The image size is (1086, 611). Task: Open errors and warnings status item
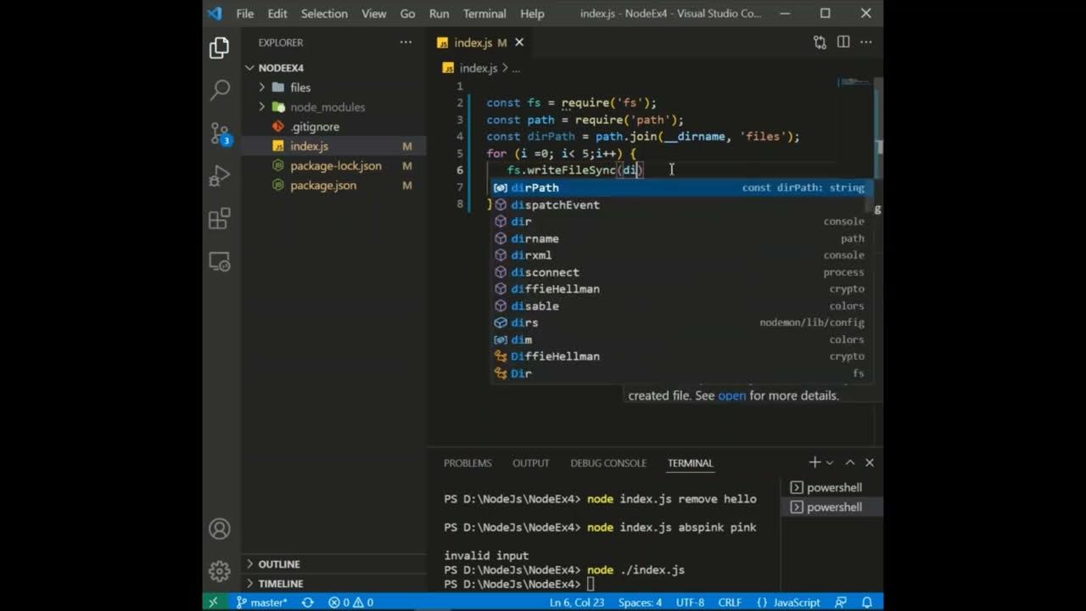click(x=351, y=603)
